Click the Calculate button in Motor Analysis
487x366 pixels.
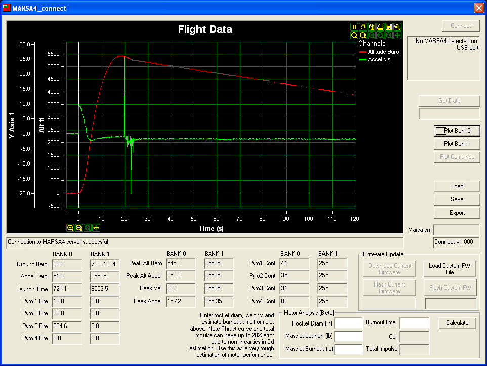(457, 323)
